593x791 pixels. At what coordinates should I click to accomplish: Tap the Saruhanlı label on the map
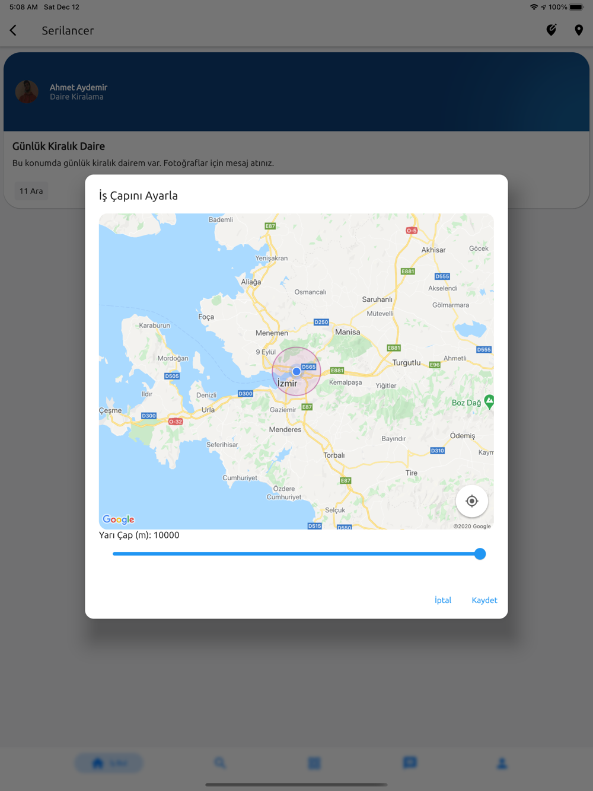[377, 299]
